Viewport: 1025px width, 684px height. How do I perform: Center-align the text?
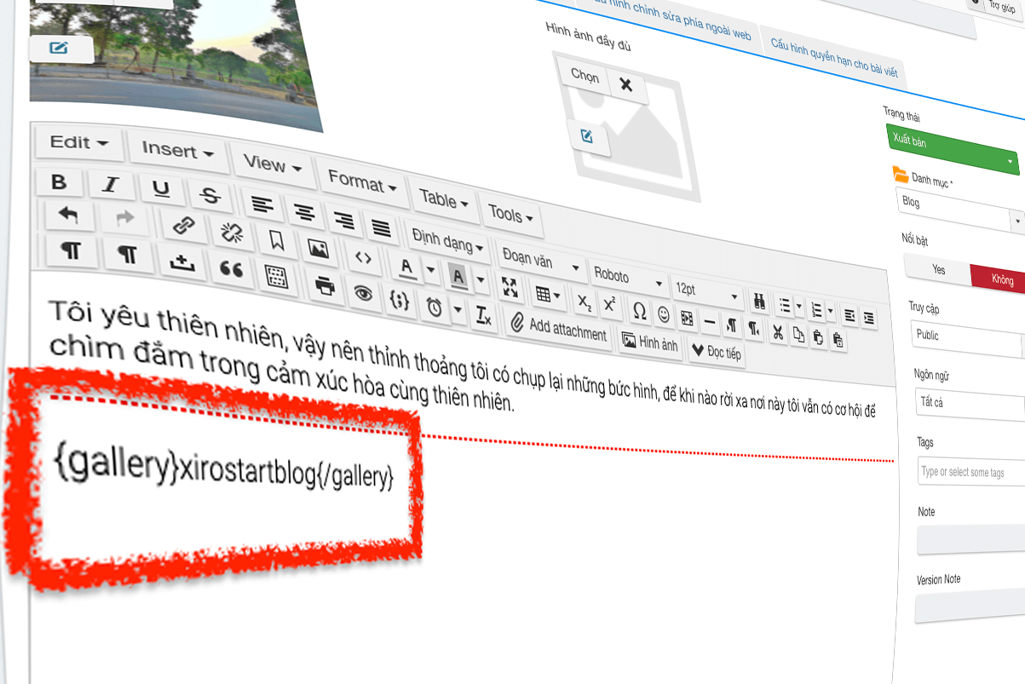tap(304, 210)
